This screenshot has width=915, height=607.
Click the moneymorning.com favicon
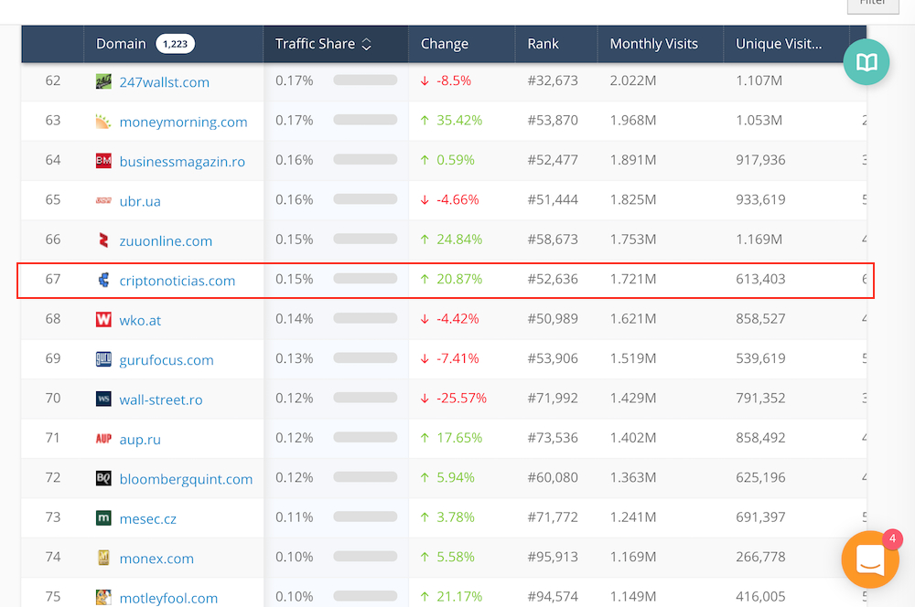(103, 122)
